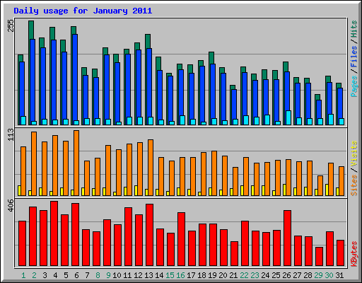Select day 3 label on x-axis

coord(45,275)
